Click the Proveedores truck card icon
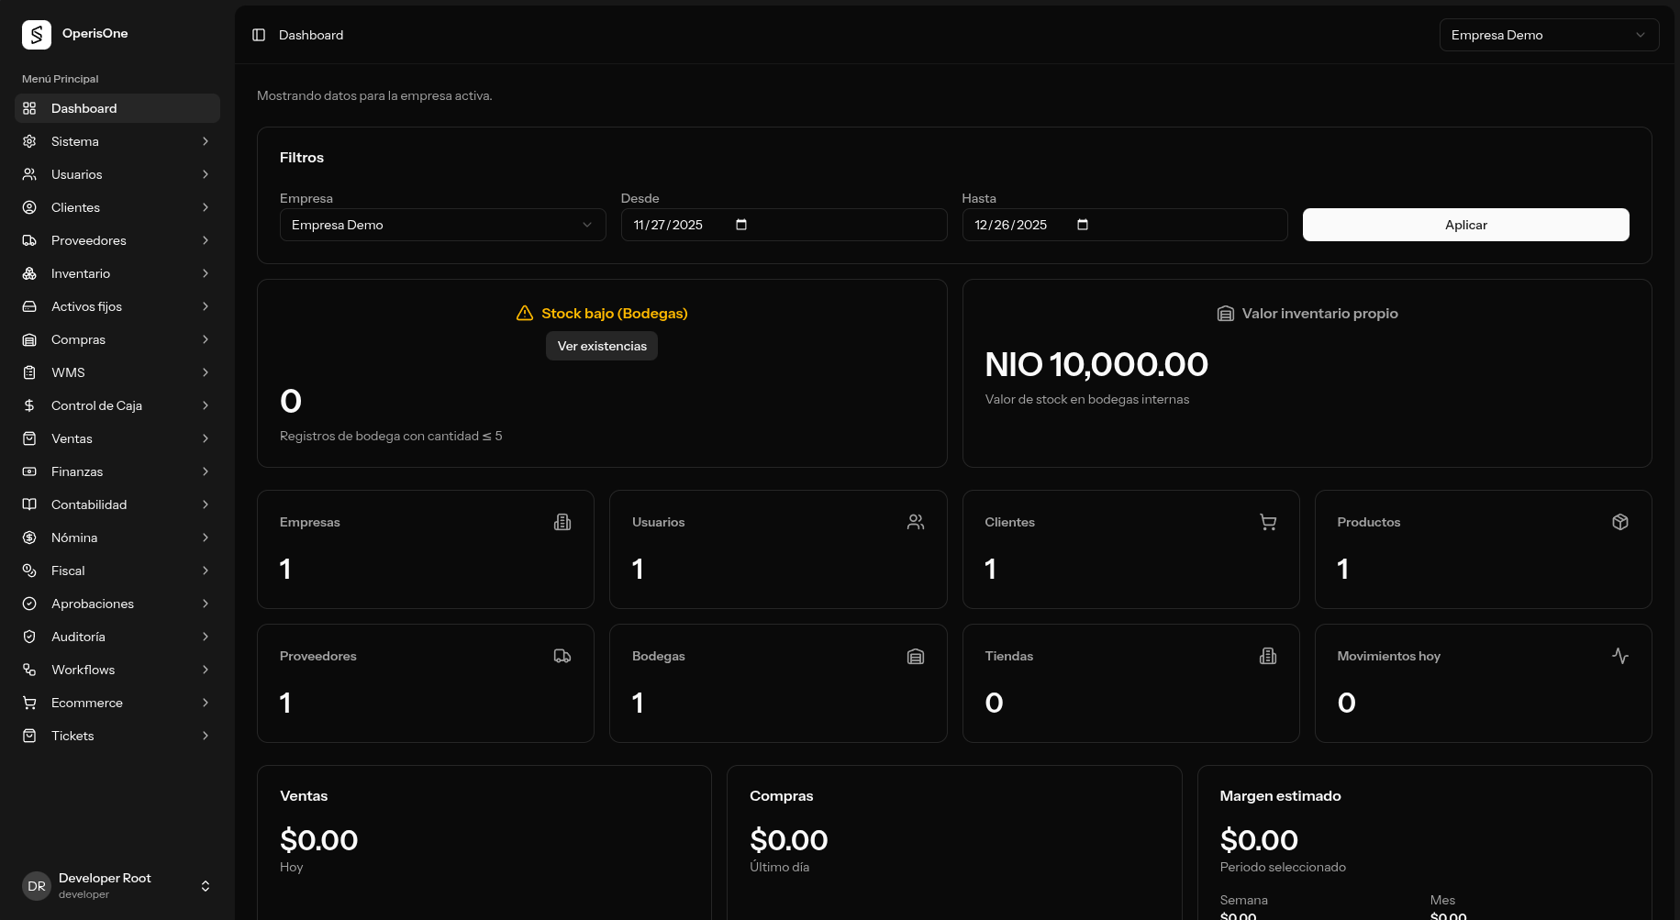The height and width of the screenshot is (920, 1680). point(562,656)
